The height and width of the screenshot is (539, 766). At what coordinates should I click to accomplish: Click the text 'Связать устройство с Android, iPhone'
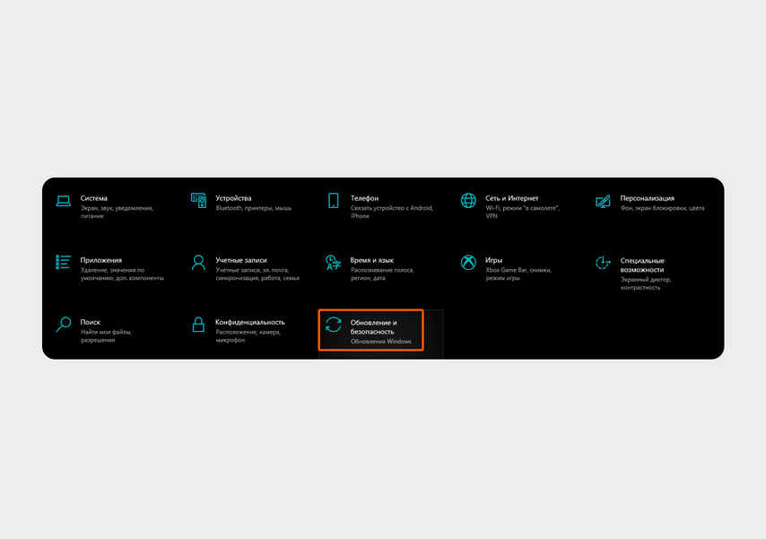coord(392,212)
